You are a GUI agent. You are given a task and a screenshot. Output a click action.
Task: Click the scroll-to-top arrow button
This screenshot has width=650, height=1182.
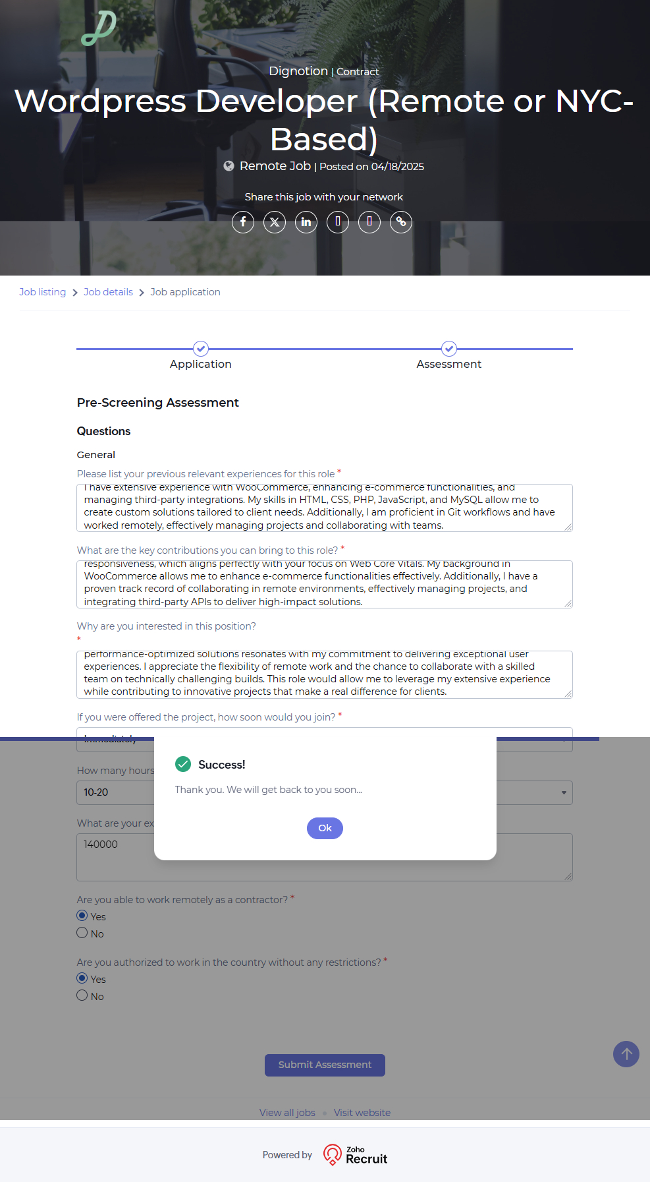[626, 1053]
